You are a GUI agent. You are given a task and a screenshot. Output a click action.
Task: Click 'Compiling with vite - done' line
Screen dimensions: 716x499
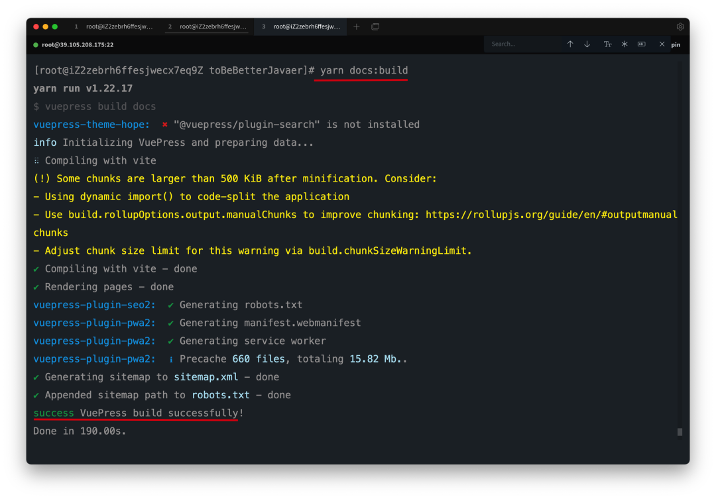(115, 269)
